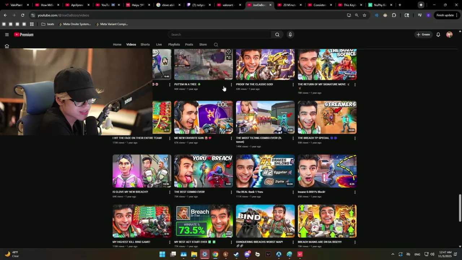Open options for THE BREACH TP SPECIAL video

pyautogui.click(x=355, y=138)
